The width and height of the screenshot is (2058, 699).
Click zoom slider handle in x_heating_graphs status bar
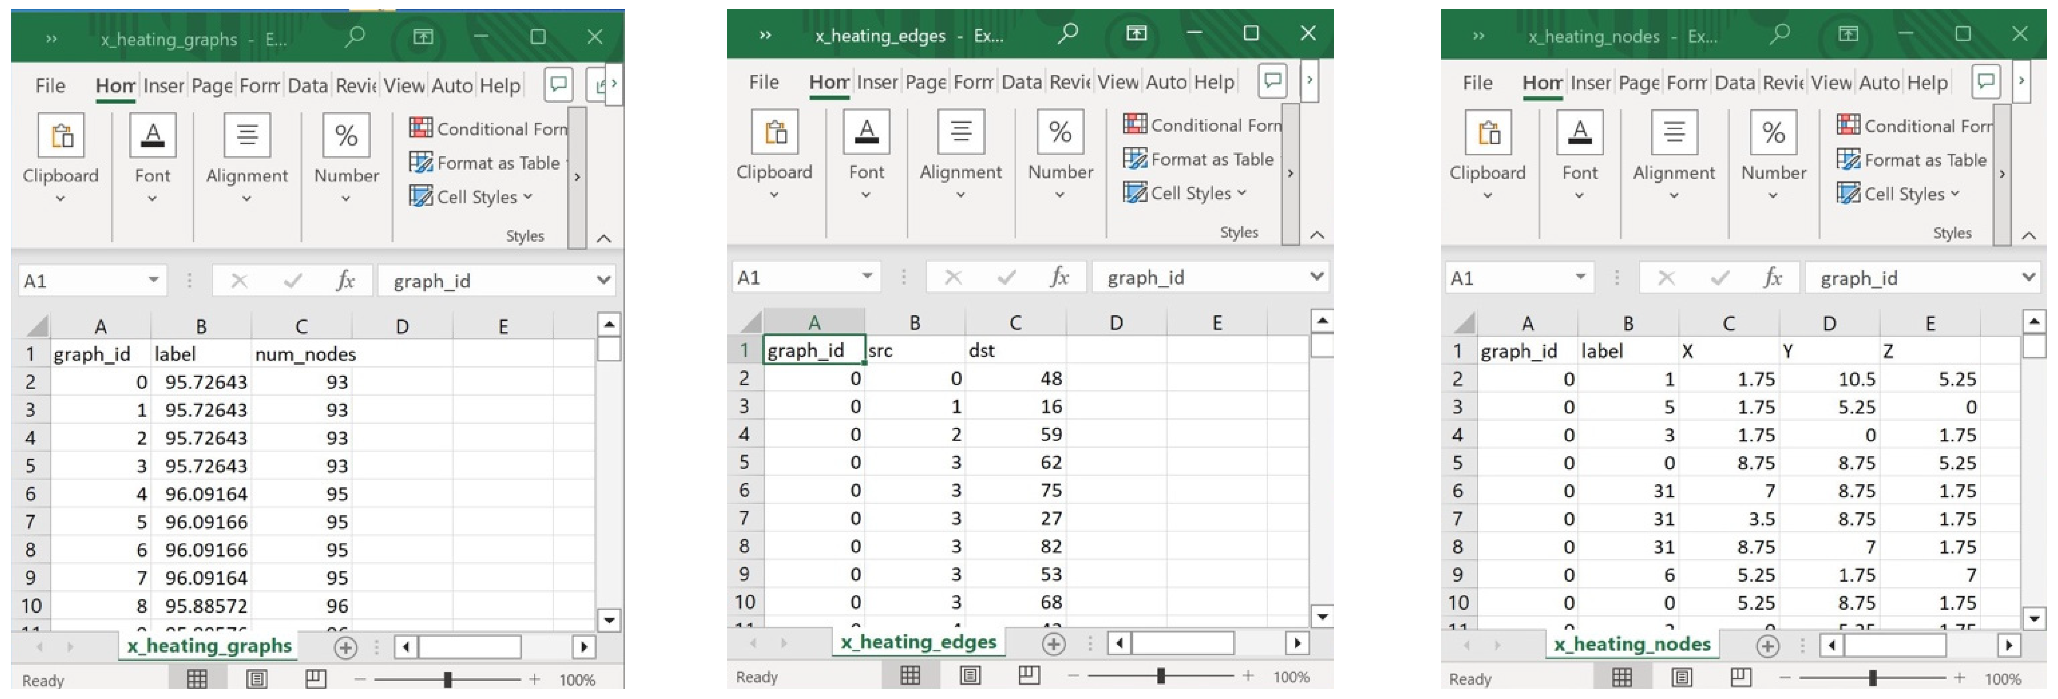click(448, 679)
